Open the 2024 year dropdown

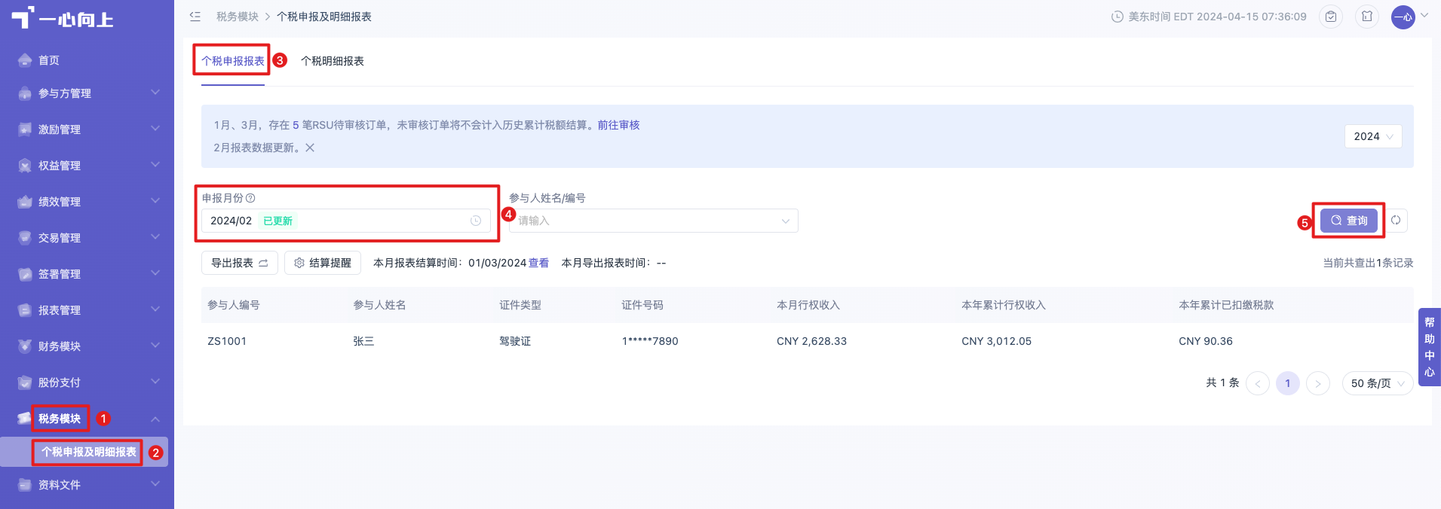tap(1373, 136)
